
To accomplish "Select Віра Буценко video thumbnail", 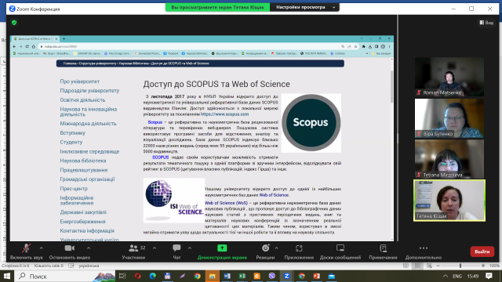I will [449, 118].
